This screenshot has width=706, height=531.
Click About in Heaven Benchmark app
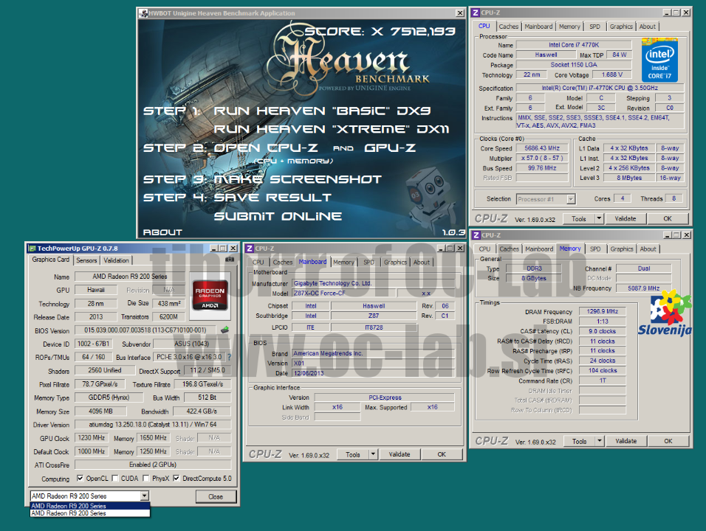[x=162, y=232]
